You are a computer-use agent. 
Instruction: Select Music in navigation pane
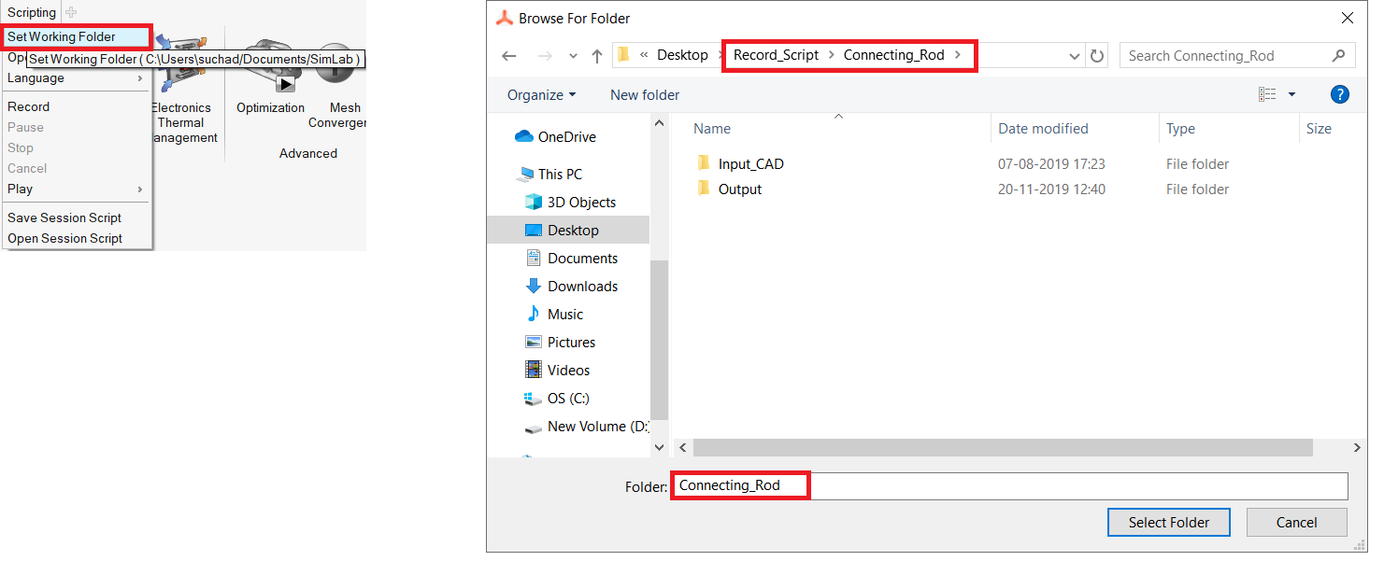coord(553,315)
